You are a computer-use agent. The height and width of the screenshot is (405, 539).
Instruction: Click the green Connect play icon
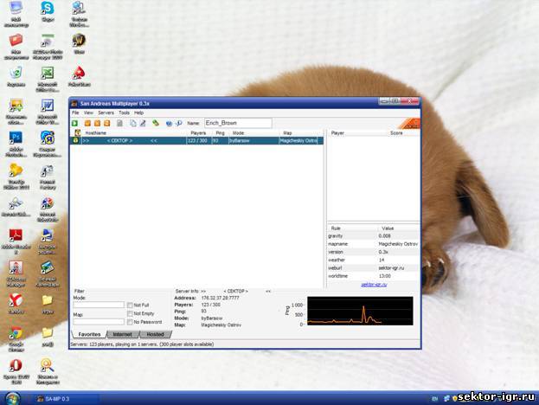[75, 123]
